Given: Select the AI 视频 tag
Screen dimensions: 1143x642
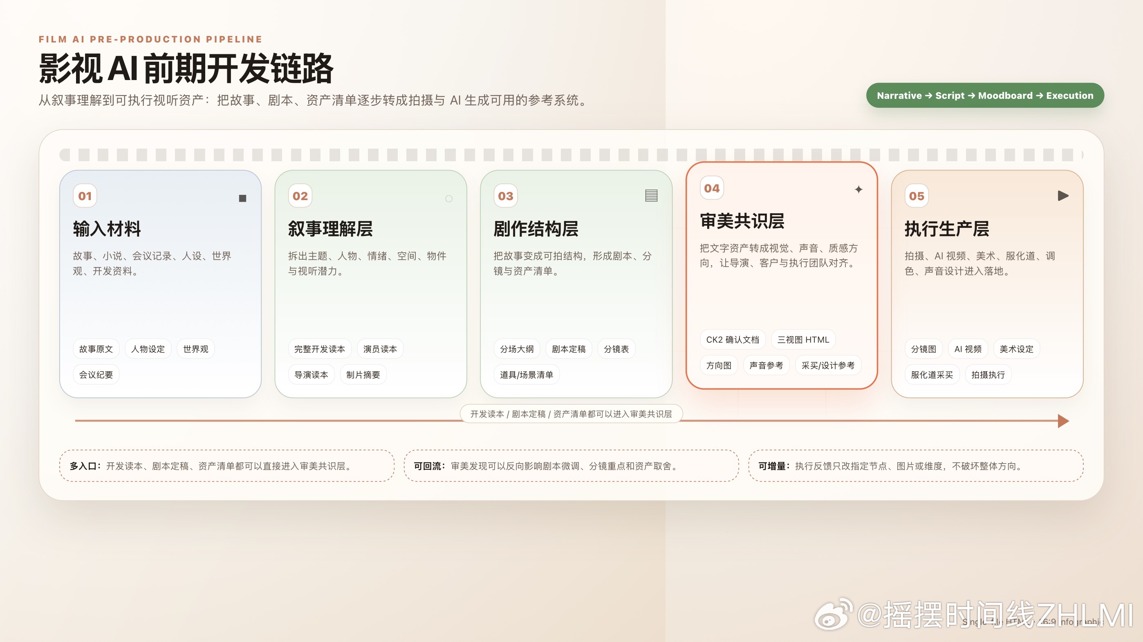Looking at the screenshot, I should coord(968,349).
